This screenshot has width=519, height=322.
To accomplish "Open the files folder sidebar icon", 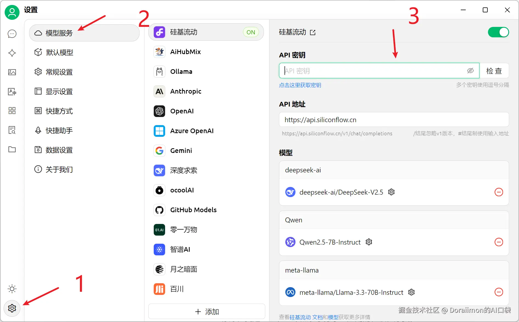I will tap(12, 149).
